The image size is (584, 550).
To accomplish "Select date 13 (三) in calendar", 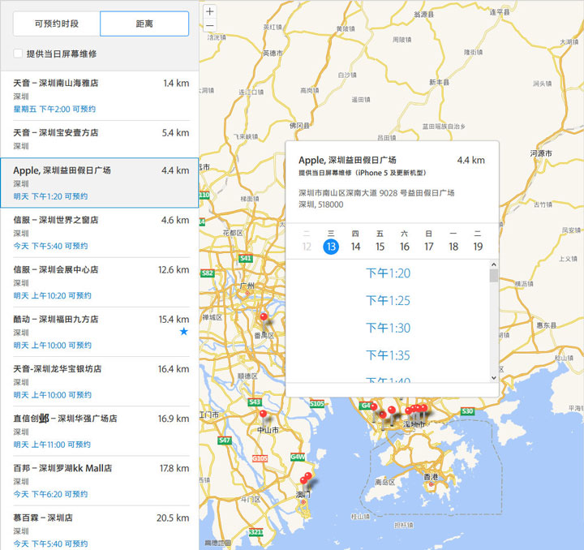I will [331, 247].
